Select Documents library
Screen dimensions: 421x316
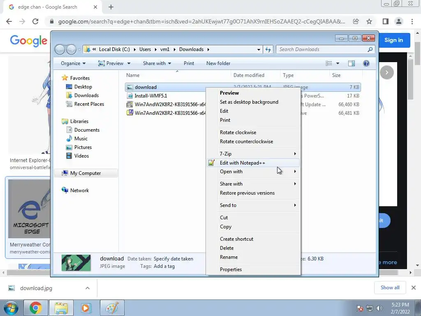tap(83, 130)
